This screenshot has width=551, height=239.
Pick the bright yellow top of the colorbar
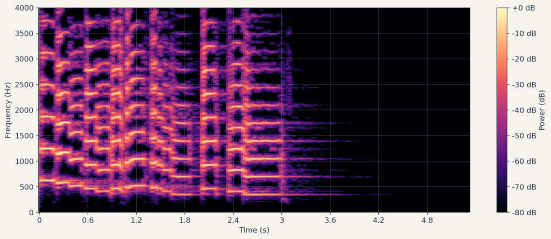click(x=502, y=10)
